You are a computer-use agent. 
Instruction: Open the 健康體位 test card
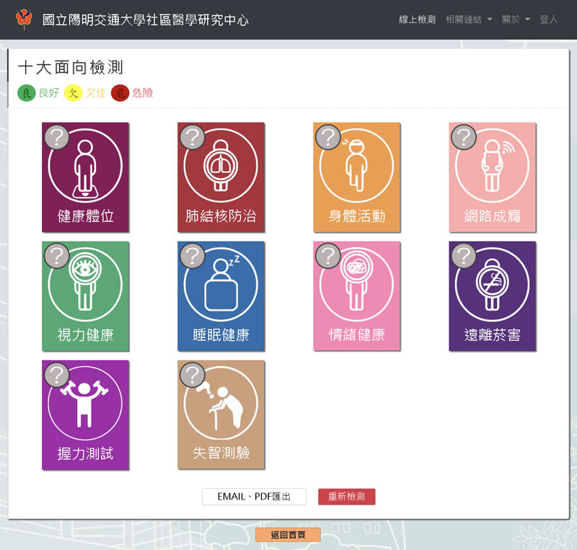85,177
